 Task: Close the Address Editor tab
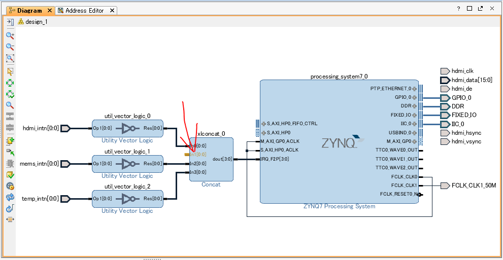pyautogui.click(x=112, y=10)
